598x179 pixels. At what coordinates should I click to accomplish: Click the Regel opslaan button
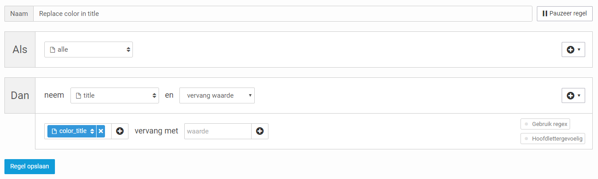click(30, 167)
